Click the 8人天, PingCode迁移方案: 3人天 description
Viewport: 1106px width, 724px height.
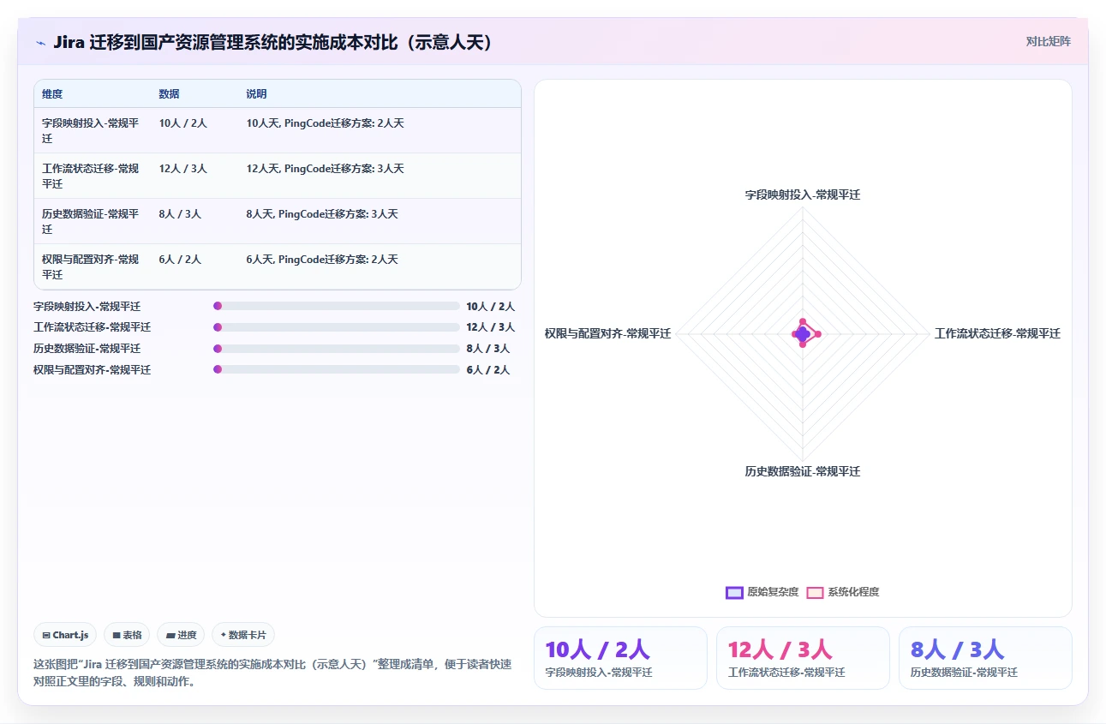322,214
